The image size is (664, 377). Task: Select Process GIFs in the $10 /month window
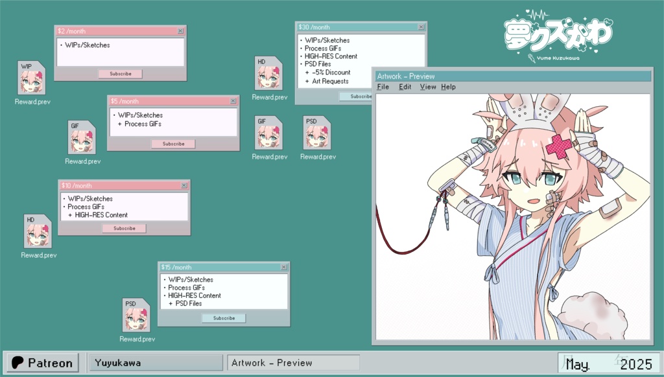86,207
